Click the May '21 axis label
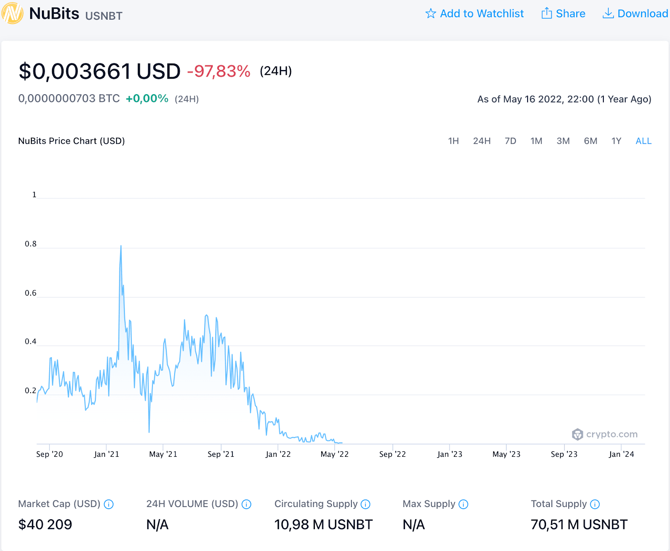This screenshot has width=670, height=551. [163, 454]
